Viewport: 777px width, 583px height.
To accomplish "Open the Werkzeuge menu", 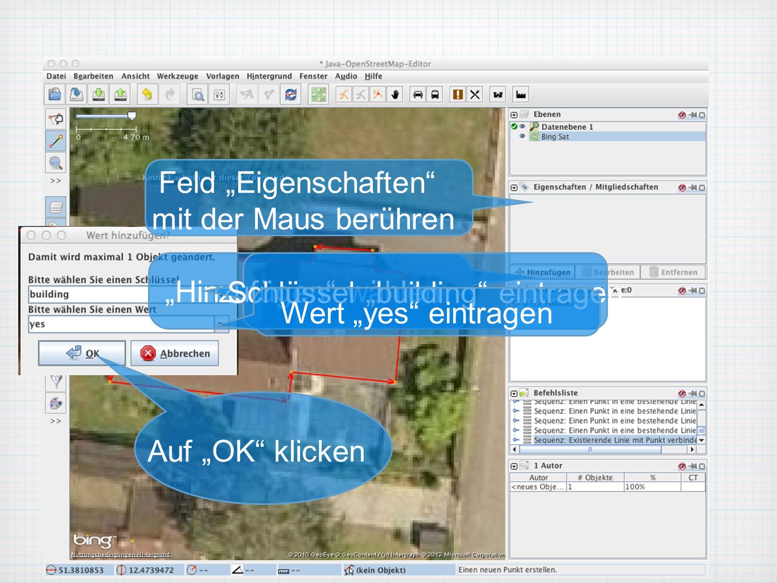I will coord(178,76).
